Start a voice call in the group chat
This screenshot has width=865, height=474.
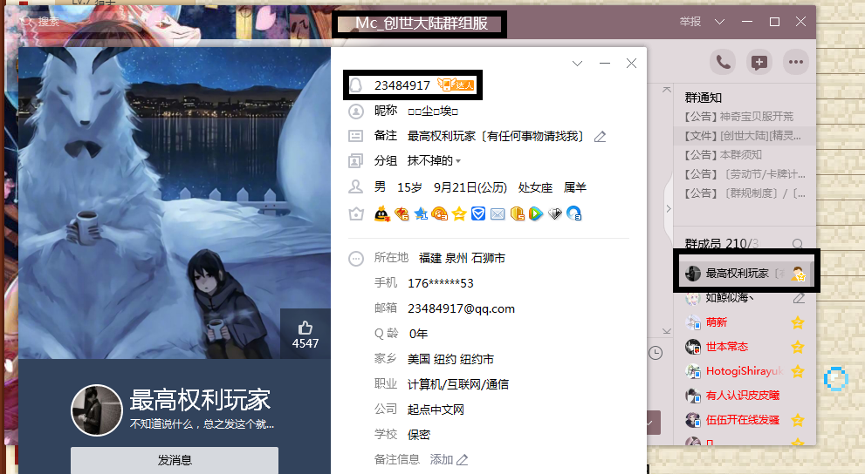[723, 62]
